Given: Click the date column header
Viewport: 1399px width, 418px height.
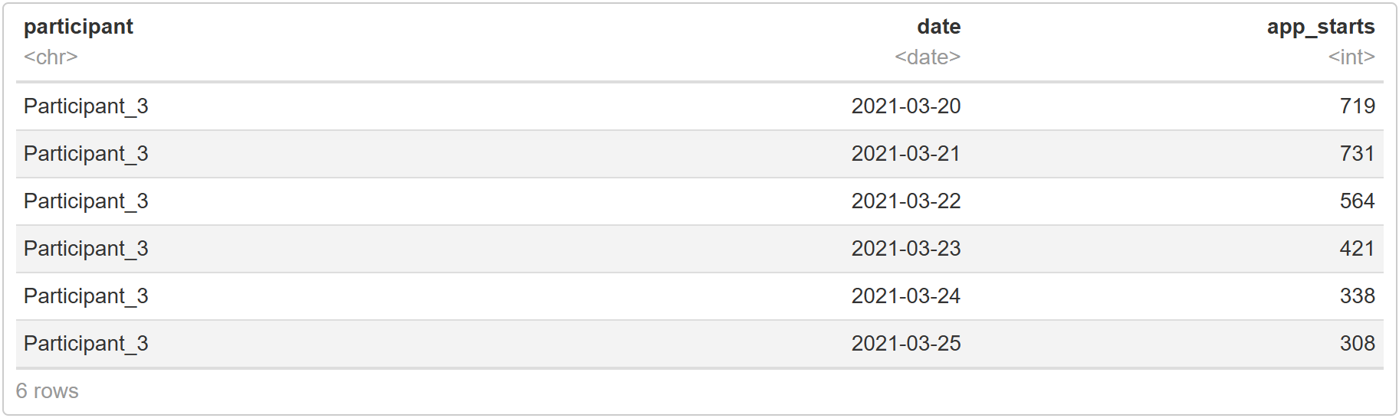Looking at the screenshot, I should (x=938, y=27).
